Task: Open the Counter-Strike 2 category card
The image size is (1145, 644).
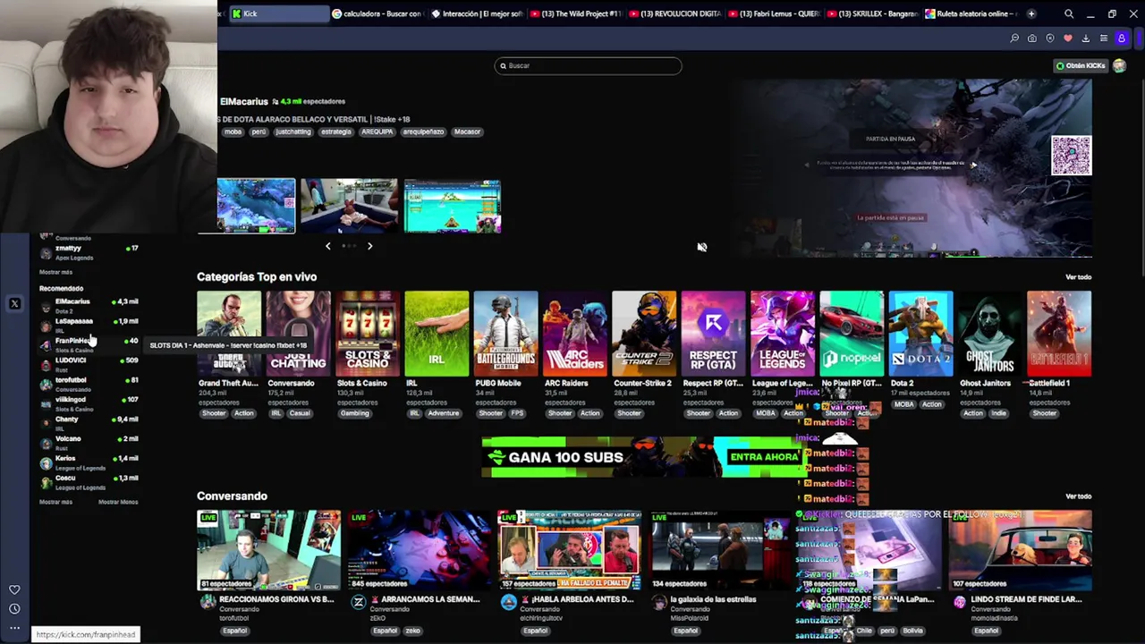Action: point(644,334)
